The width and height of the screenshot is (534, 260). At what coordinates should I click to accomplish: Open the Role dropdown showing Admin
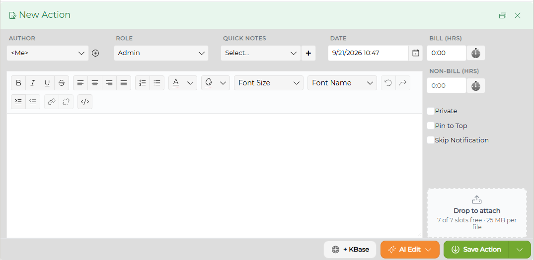[161, 53]
